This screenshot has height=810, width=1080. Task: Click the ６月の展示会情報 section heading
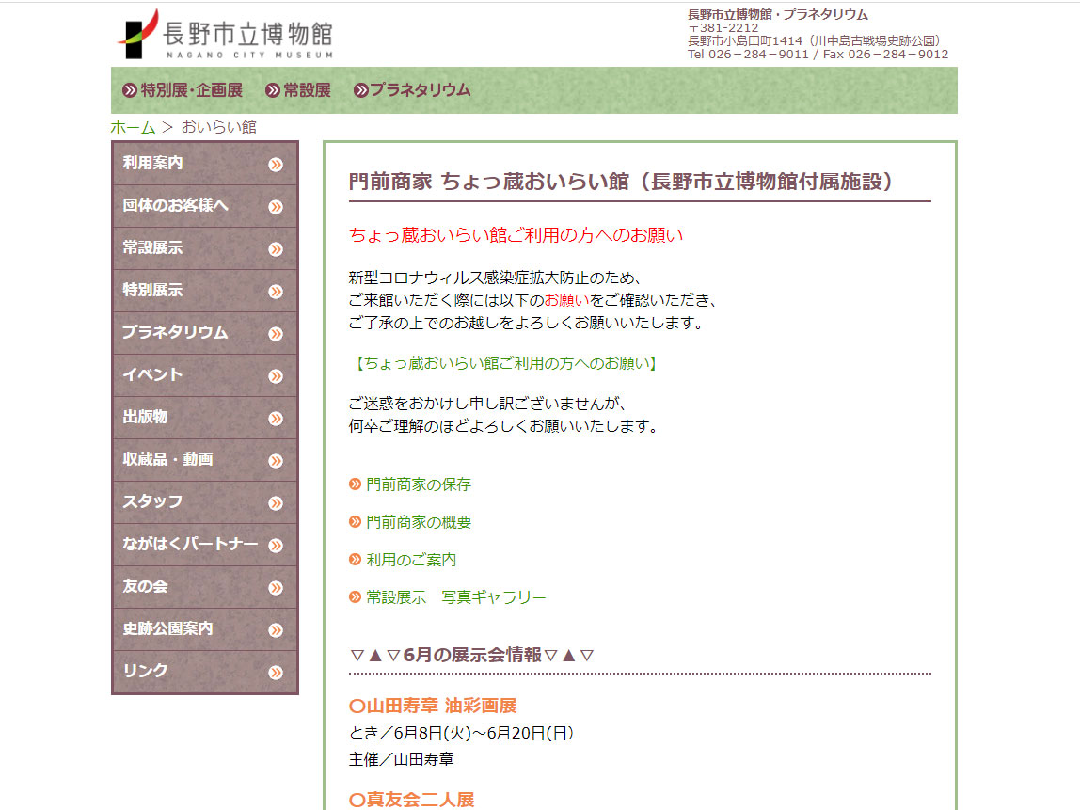[x=472, y=655]
